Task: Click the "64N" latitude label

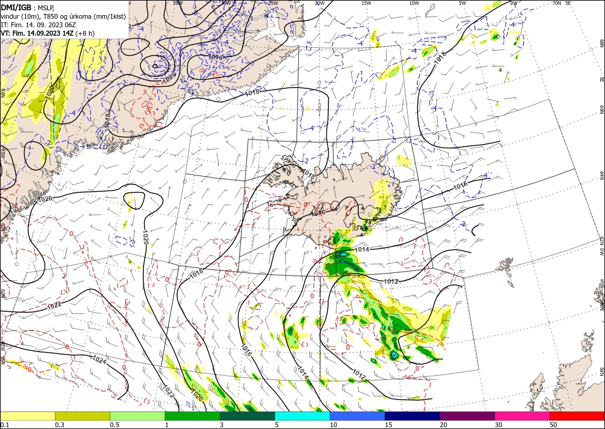Action: pyautogui.click(x=601, y=175)
